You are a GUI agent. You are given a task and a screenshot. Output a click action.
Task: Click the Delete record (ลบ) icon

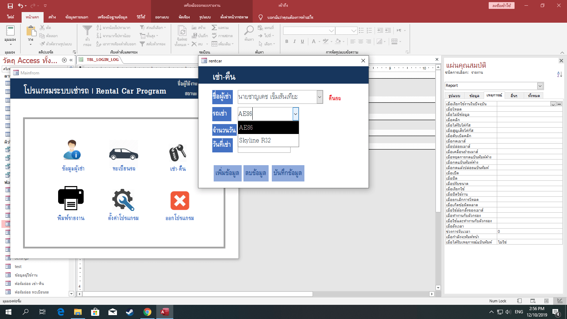coord(194,44)
